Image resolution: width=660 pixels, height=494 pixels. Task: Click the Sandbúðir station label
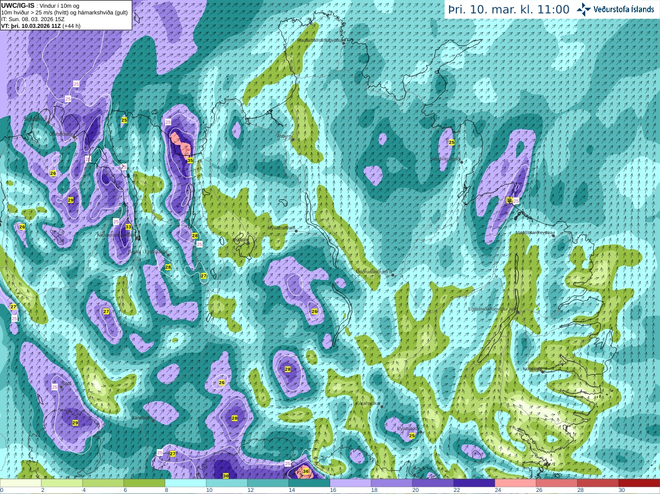142,418
